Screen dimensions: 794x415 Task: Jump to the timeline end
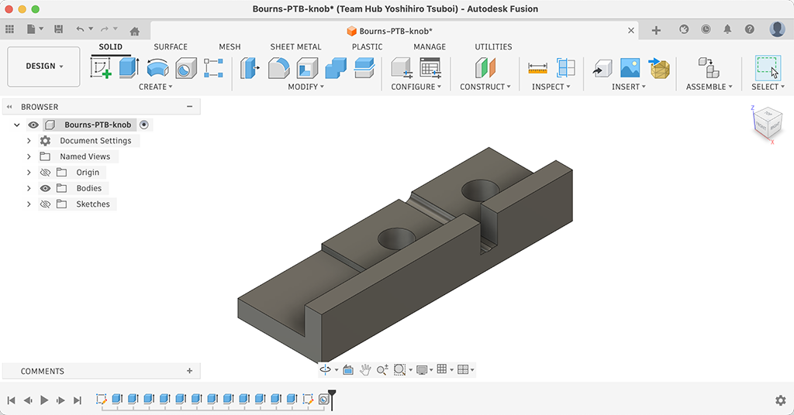pos(77,400)
